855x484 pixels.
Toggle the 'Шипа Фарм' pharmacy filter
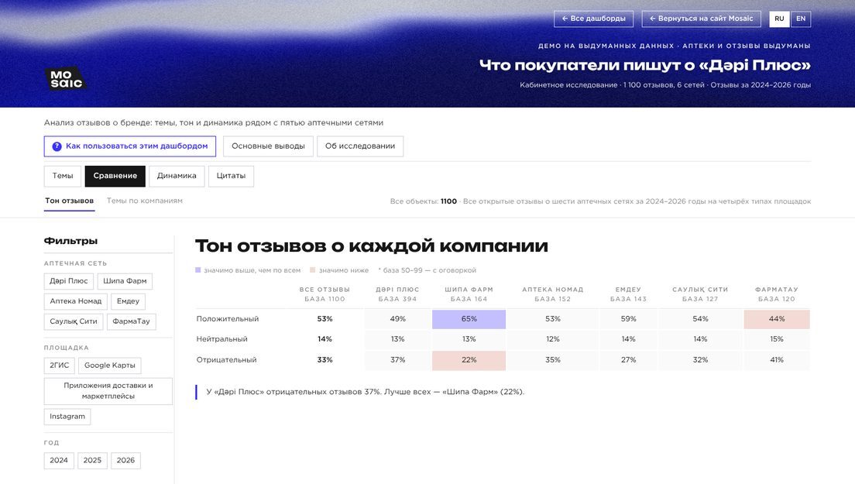click(125, 281)
